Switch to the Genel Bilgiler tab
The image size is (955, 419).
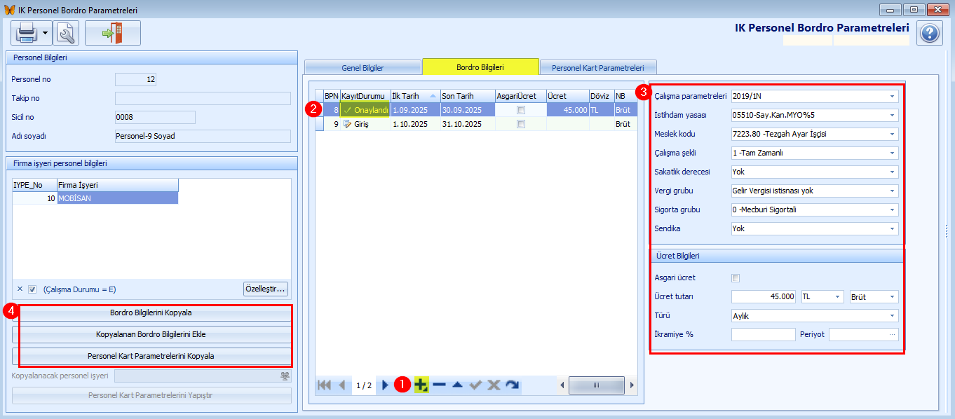click(x=362, y=68)
